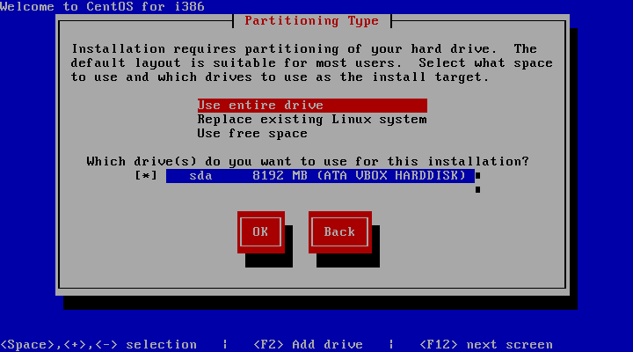Confirm with the OK button

[261, 232]
